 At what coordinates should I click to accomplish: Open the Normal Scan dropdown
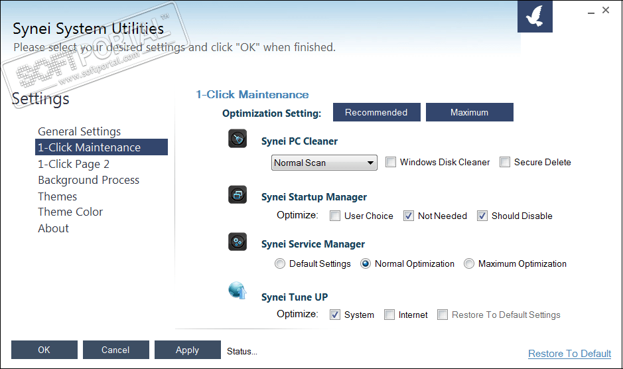pos(324,163)
